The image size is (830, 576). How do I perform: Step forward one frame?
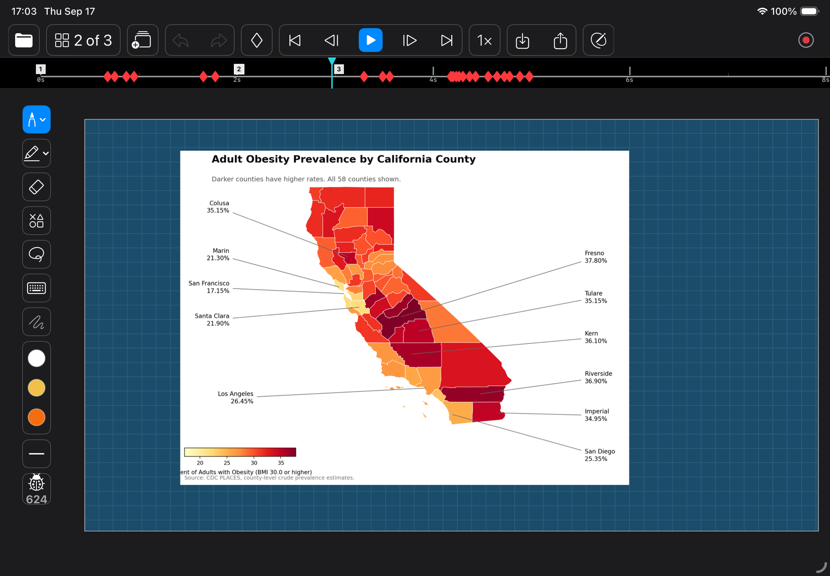coord(409,40)
